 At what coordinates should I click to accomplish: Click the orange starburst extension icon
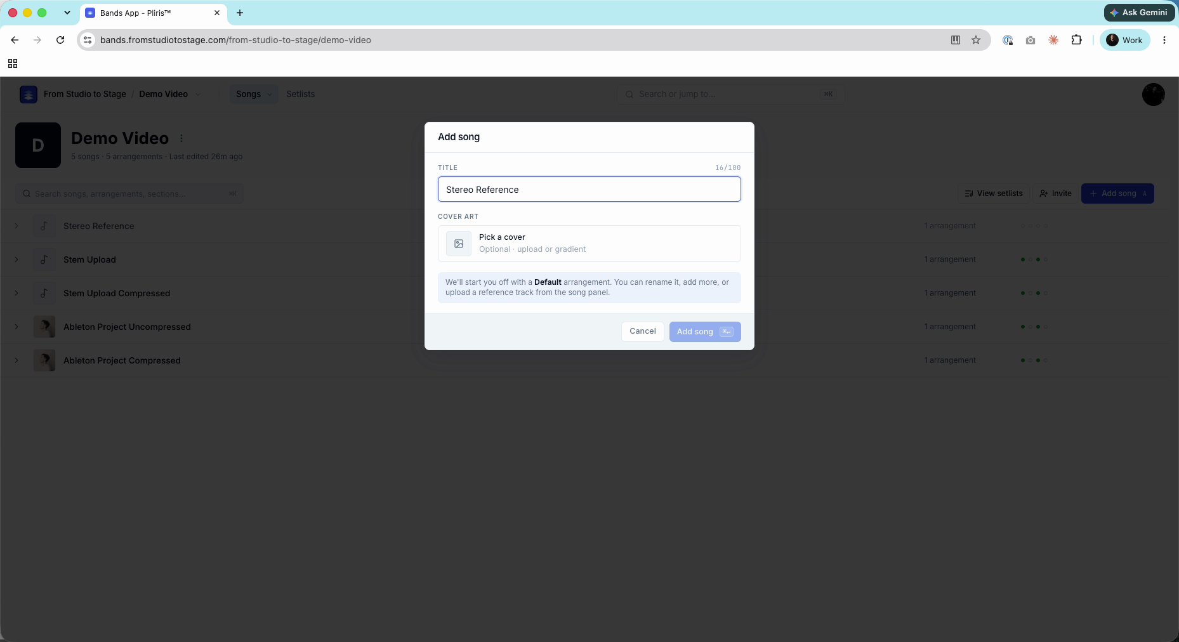point(1053,40)
